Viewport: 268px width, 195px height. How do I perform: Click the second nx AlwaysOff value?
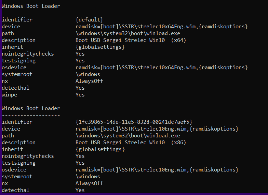point(89,183)
